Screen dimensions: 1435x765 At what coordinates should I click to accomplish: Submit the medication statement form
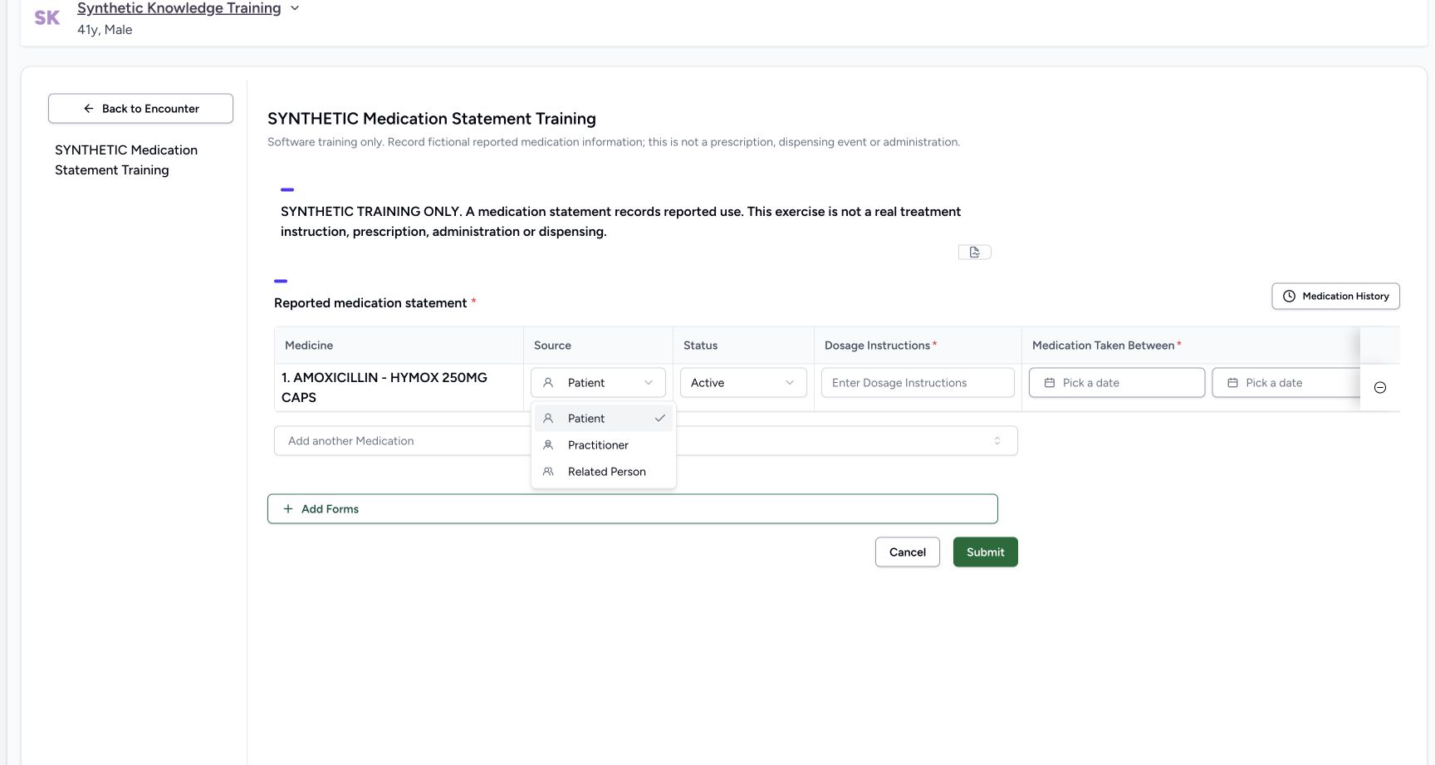[986, 552]
